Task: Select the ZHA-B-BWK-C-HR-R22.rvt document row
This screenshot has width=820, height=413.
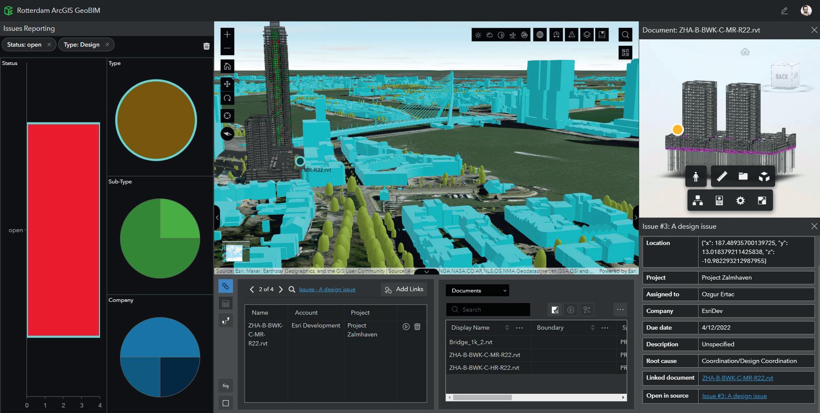Action: pyautogui.click(x=484, y=368)
